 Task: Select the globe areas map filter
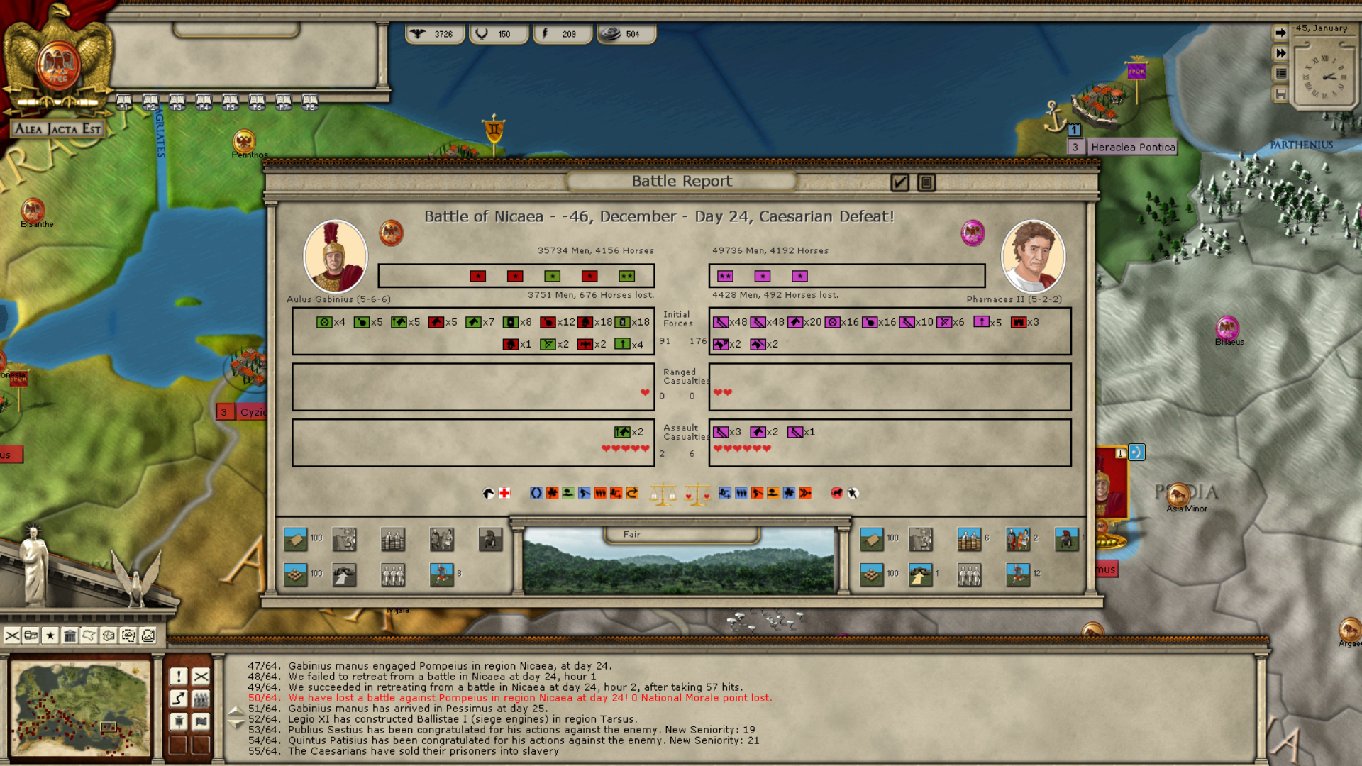pyautogui.click(x=109, y=635)
